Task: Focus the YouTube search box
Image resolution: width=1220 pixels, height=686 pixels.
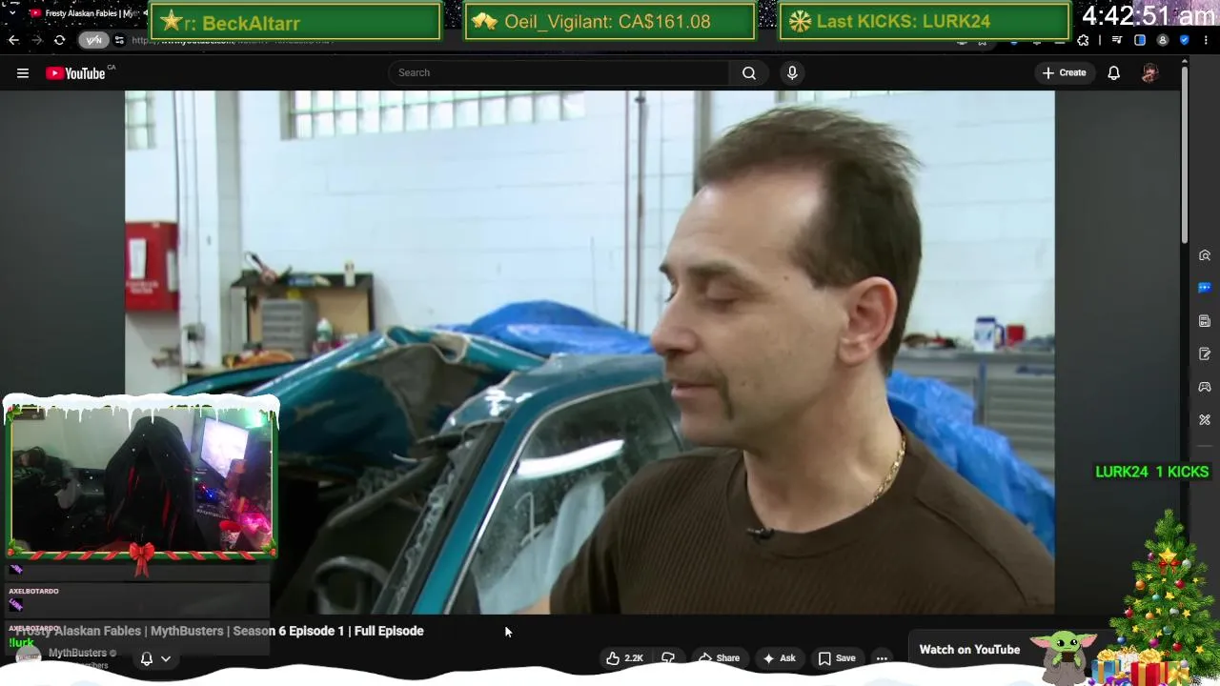Action: (559, 72)
